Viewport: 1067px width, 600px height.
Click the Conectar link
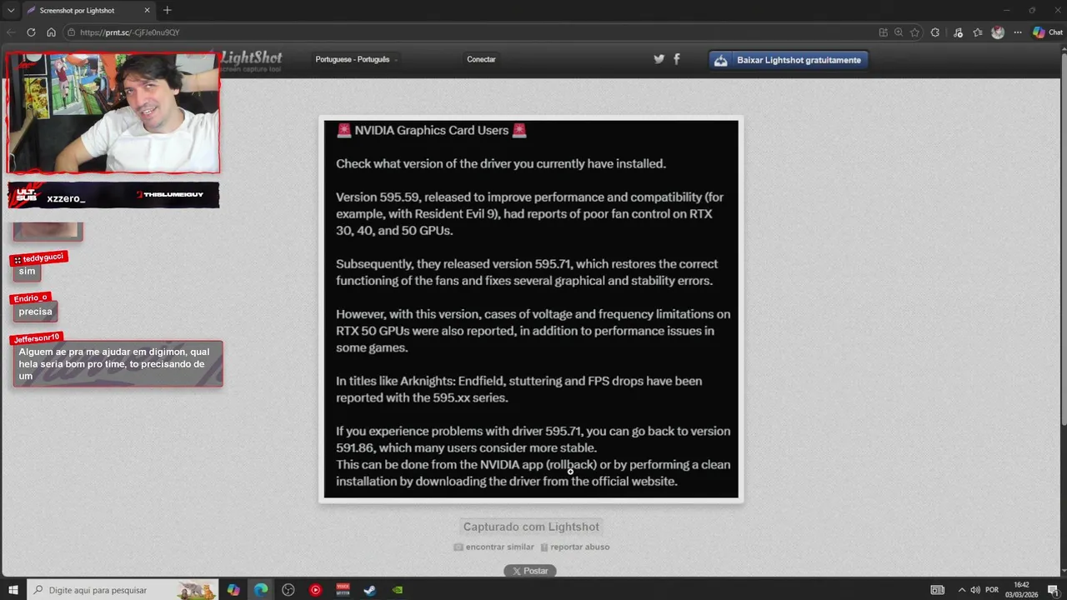click(x=481, y=59)
